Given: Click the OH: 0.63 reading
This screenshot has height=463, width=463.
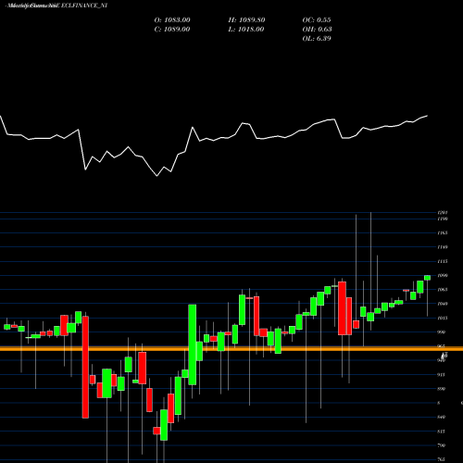Looking at the screenshot, I should (317, 30).
